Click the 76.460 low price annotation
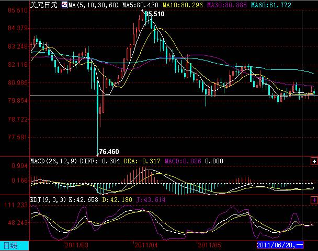 [x=109, y=152]
